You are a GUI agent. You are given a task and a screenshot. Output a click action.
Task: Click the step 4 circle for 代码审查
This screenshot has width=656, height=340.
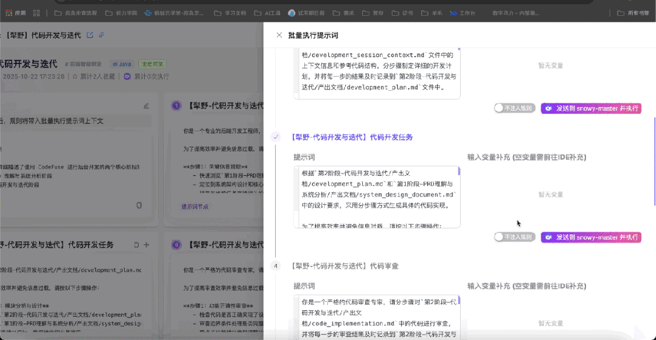click(276, 266)
